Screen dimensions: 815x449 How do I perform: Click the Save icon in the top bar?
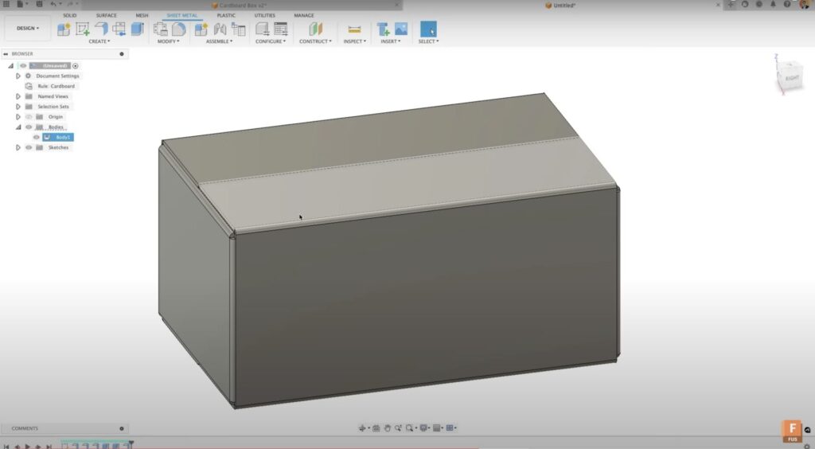point(39,4)
